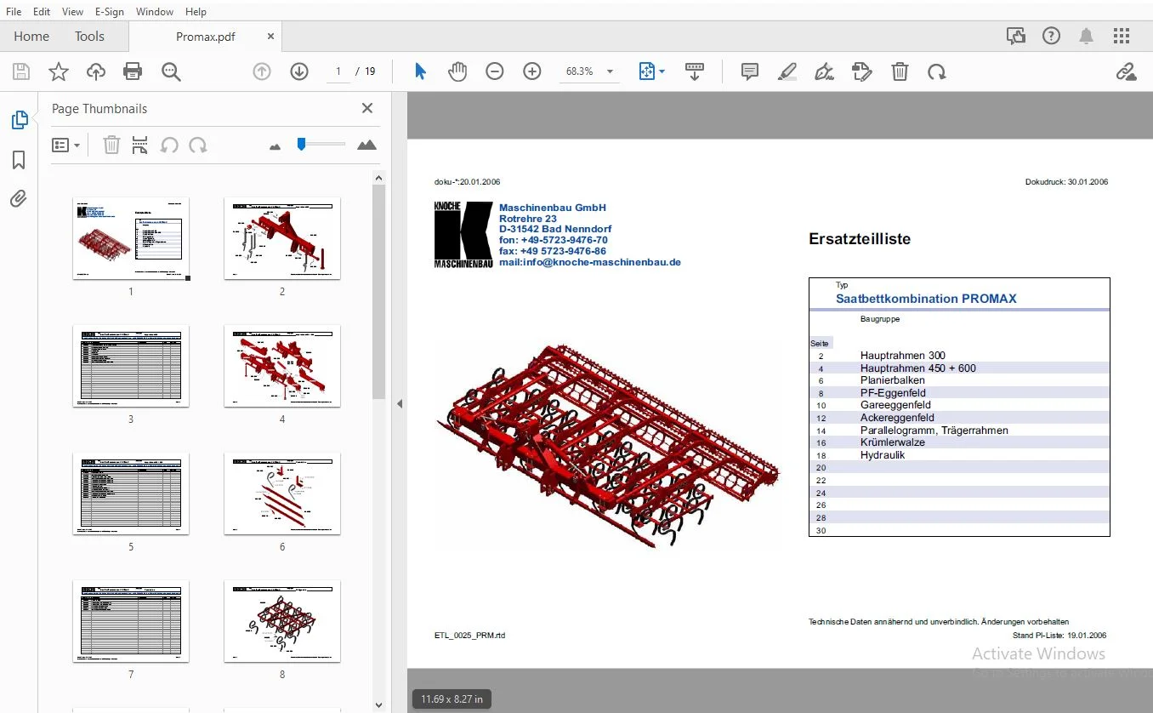Click the mail:info@knoche-maschinenbau.de address

(x=590, y=262)
